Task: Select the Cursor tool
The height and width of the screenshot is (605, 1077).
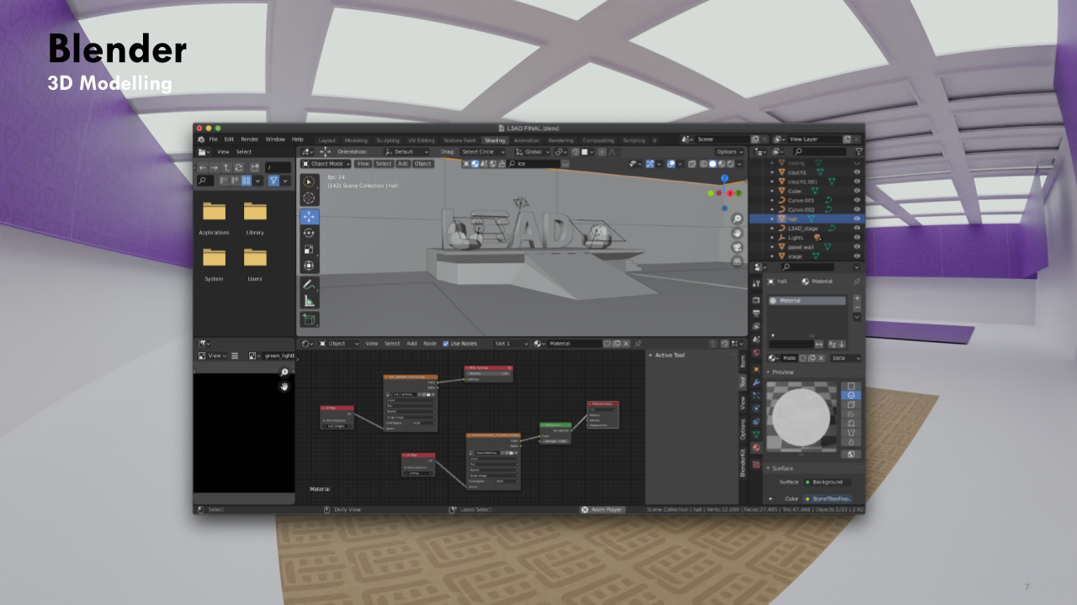Action: point(309,197)
